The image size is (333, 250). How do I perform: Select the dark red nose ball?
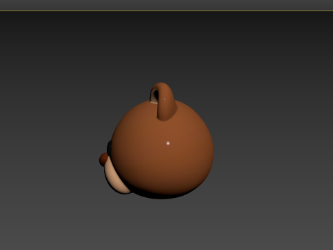tap(104, 159)
